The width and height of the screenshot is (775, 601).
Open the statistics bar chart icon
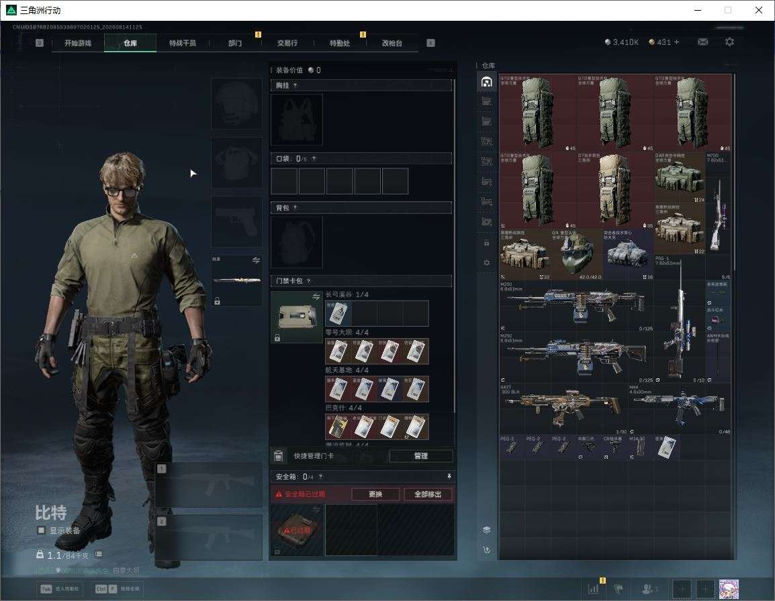[593, 589]
